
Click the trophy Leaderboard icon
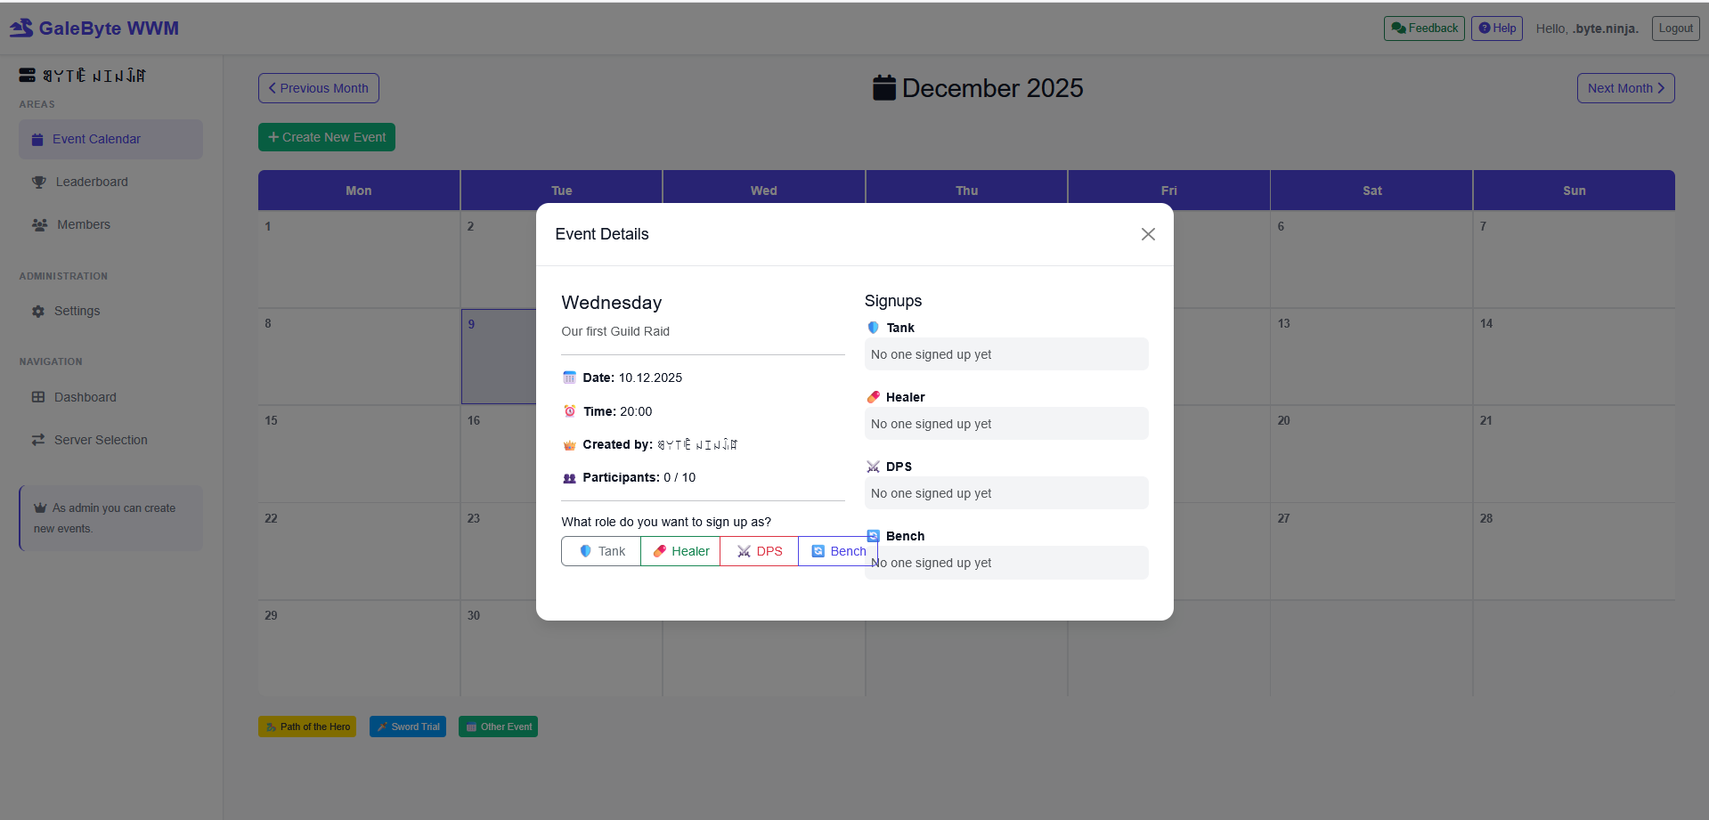(x=39, y=183)
